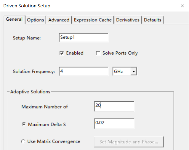
Task: Enable Solve Ports Only checkbox
Action: pyautogui.click(x=98, y=53)
